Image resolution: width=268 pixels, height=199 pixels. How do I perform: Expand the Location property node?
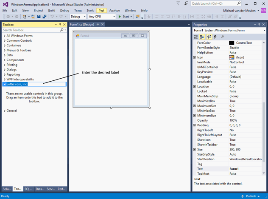pyautogui.click(x=194, y=86)
